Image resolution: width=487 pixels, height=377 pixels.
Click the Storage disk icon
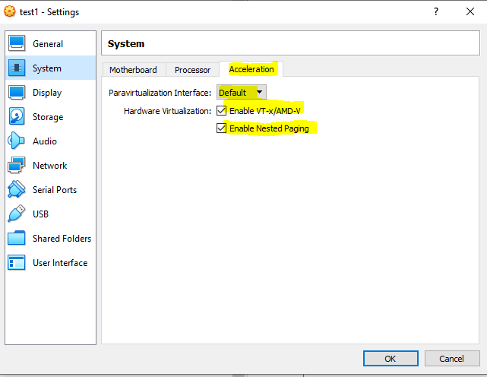click(x=17, y=116)
